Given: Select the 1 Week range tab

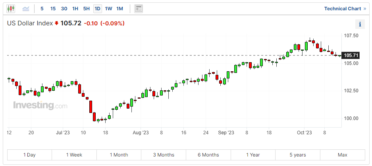Looking at the screenshot, I should (x=74, y=155).
